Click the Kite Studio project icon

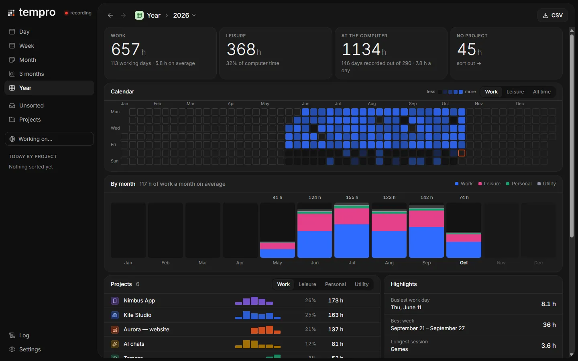115,315
